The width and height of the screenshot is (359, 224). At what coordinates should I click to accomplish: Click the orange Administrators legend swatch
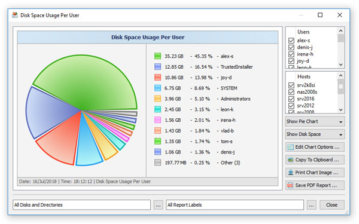pyautogui.click(x=157, y=99)
